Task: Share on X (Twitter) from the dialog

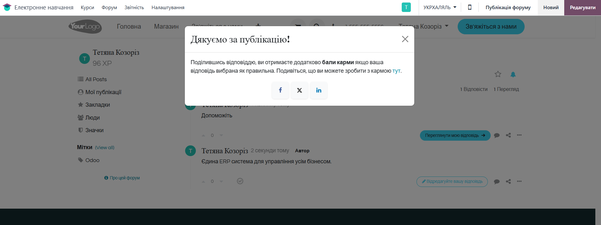Action: (x=300, y=90)
